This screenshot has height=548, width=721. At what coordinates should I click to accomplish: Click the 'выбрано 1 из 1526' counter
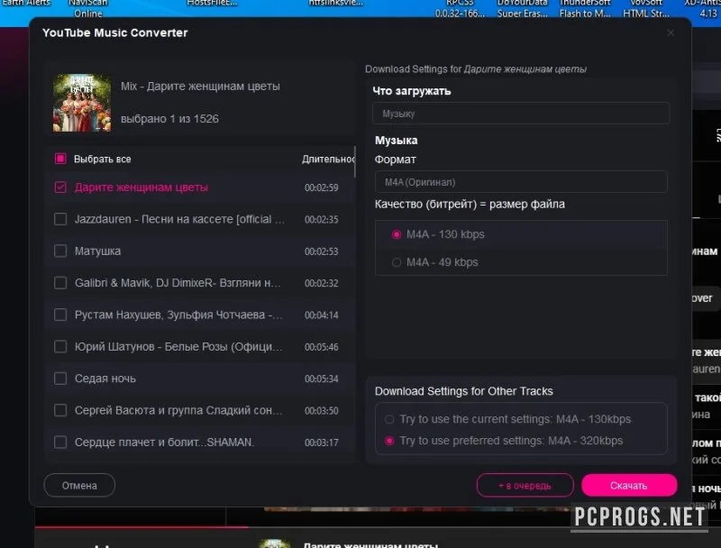click(169, 119)
